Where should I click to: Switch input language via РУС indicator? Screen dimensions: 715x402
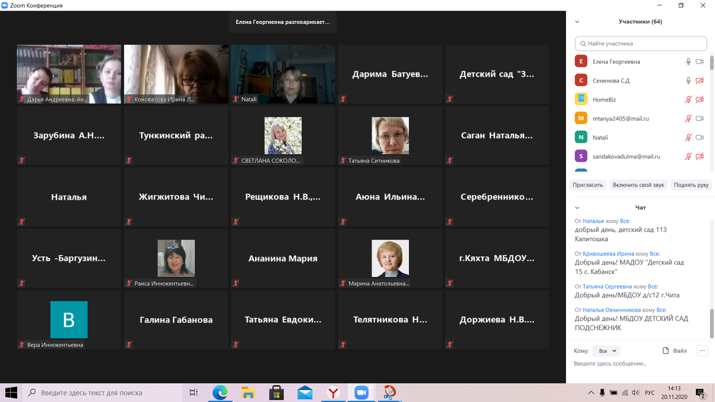(x=650, y=393)
